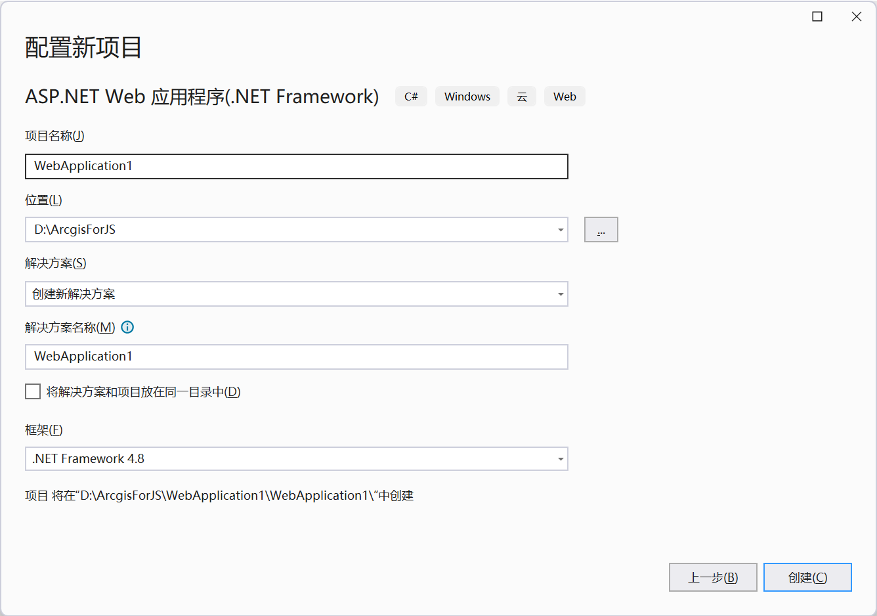Open the location path dropdown arrow
877x616 pixels.
coord(561,230)
